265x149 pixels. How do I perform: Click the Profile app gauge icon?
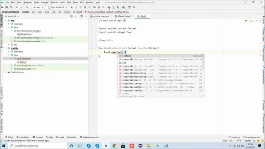click(x=94, y=7)
